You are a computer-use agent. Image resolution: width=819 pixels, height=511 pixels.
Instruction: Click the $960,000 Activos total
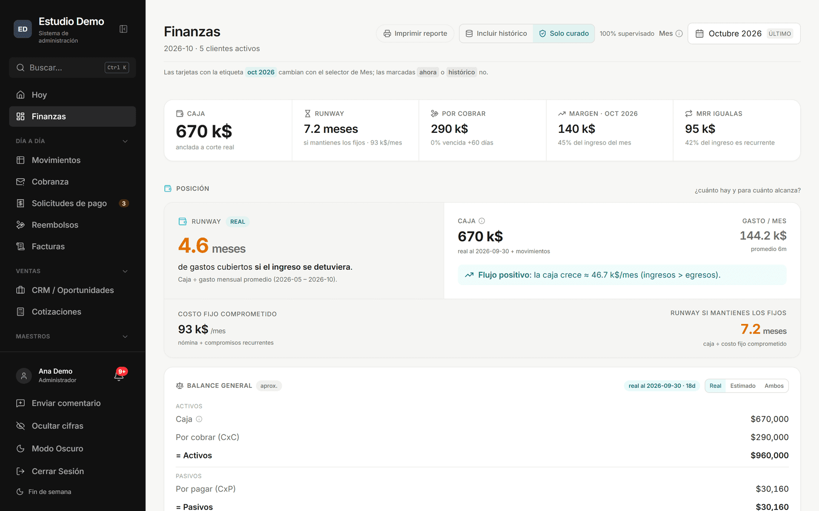(x=769, y=456)
